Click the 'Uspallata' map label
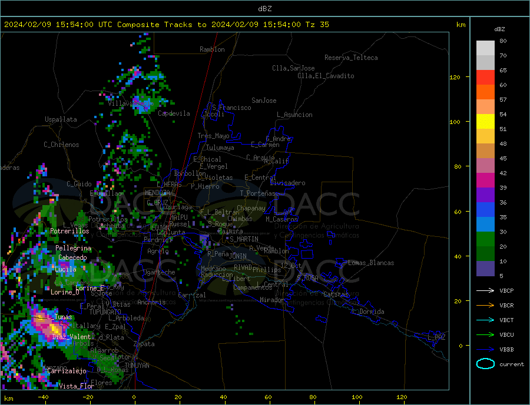Image resolution: width=530 pixels, height=405 pixels. click(x=61, y=119)
